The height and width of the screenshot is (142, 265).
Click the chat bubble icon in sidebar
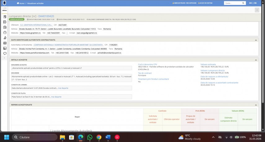[5, 53]
